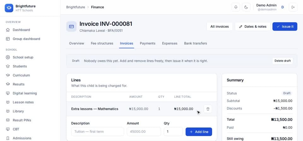The image size is (303, 141).
Task: Open the notifications bell
Action: [x=236, y=7]
